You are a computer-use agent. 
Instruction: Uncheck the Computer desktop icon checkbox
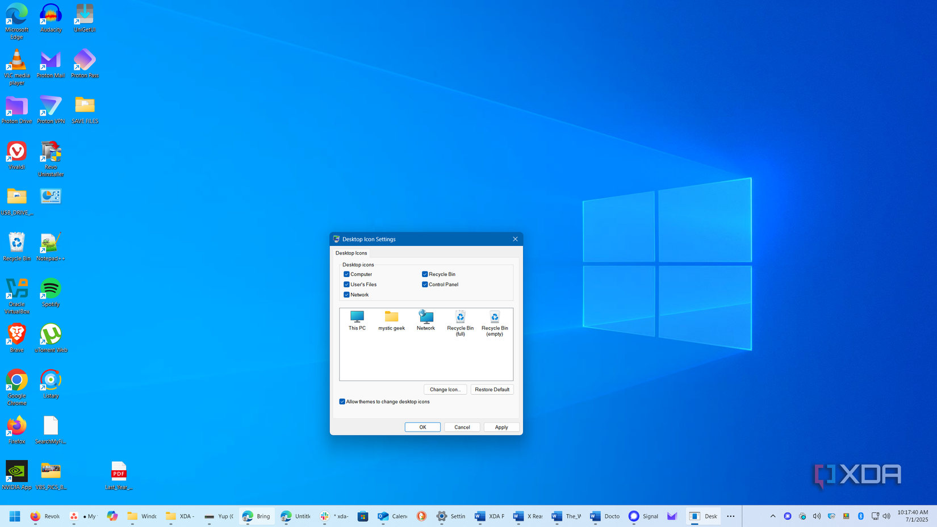pos(346,274)
